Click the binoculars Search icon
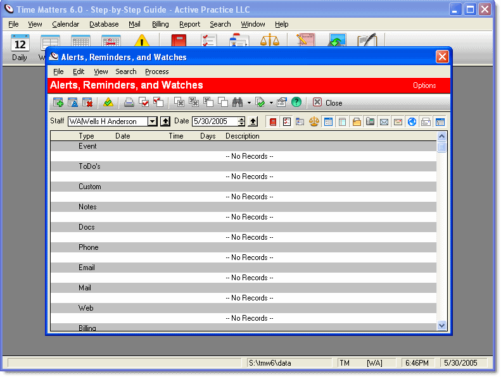Screen dimensions: 501x377 [x=238, y=102]
